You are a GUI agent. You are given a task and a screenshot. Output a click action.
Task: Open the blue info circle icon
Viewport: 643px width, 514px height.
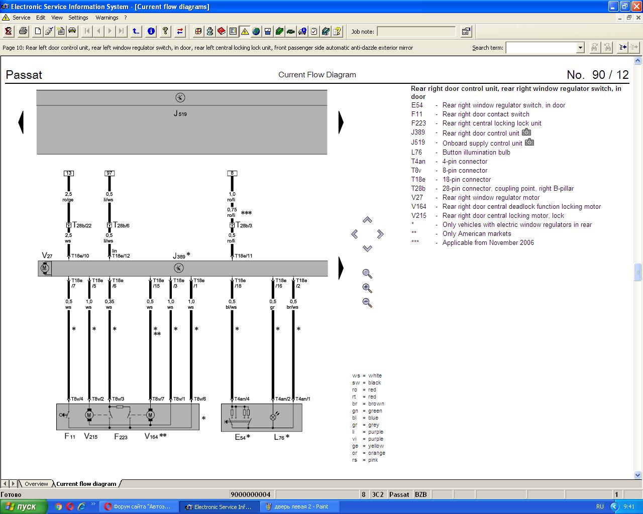tap(151, 31)
